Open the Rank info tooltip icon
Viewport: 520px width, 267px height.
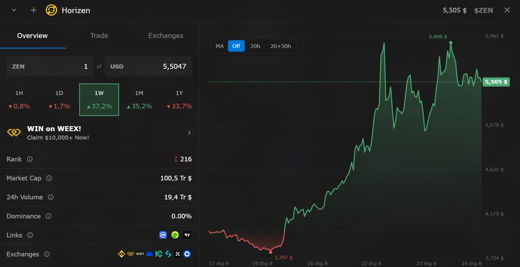coord(29,159)
